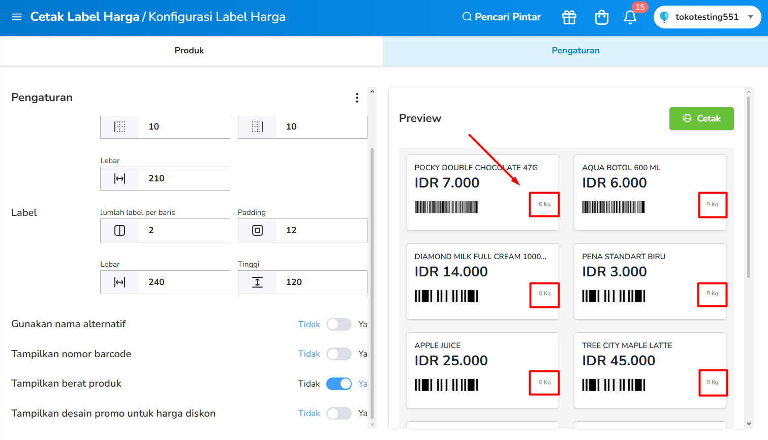Click the second margin field showing 10
This screenshot has height=440, width=768.
click(302, 127)
